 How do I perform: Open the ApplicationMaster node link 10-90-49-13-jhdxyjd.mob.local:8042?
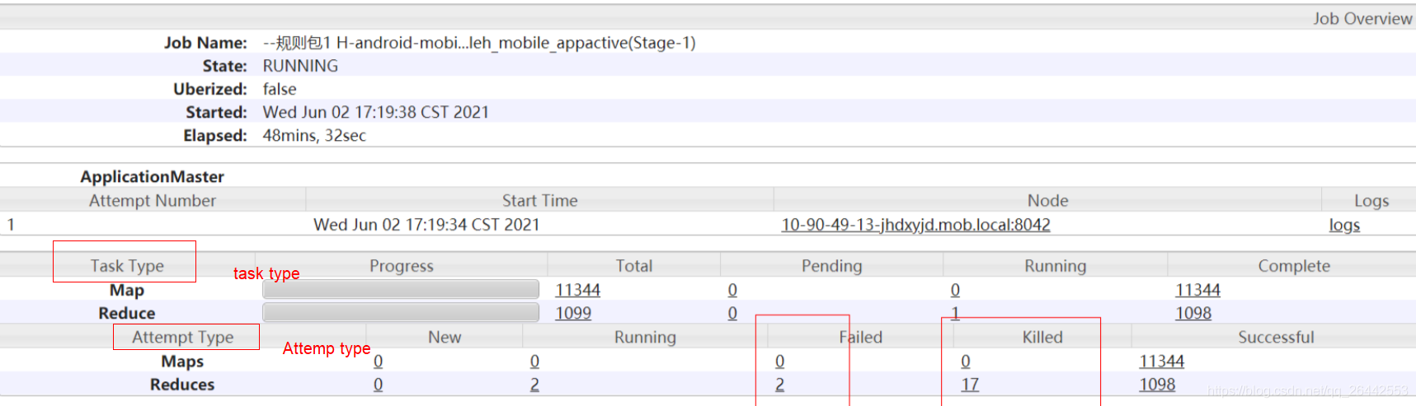click(915, 225)
